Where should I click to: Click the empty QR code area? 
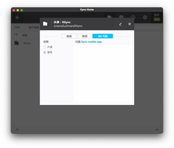click(103, 74)
